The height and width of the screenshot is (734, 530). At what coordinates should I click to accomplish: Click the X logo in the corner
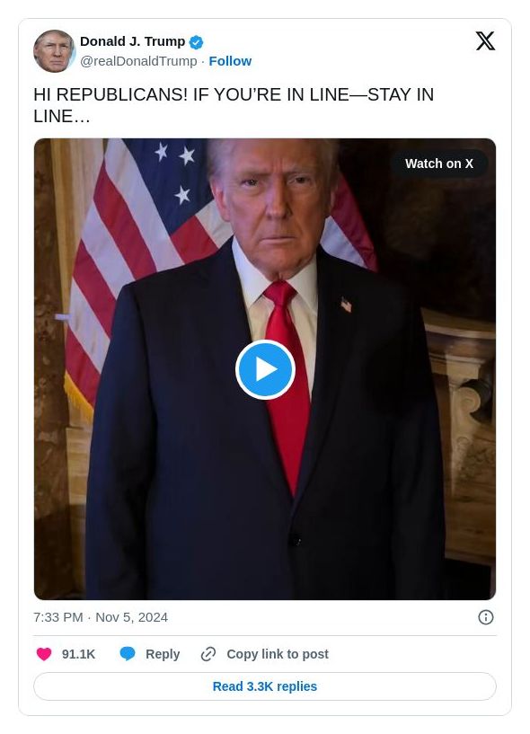(486, 41)
